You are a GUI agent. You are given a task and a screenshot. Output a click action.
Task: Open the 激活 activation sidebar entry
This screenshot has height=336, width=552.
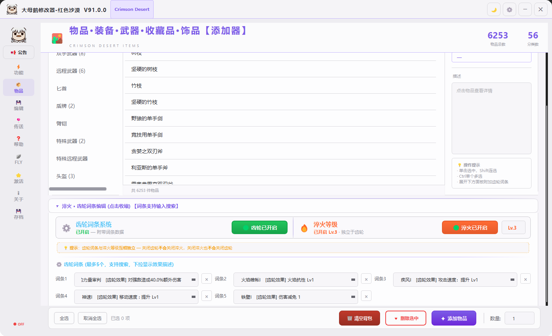19,178
